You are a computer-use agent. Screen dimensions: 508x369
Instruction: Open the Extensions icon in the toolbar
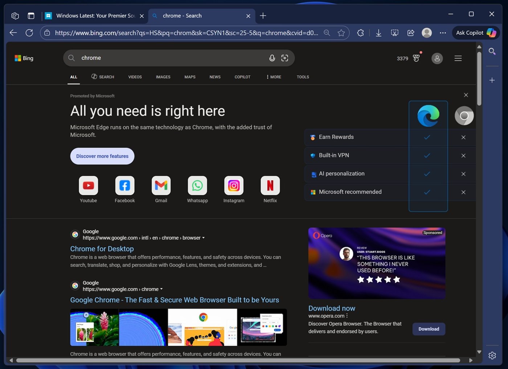point(360,33)
